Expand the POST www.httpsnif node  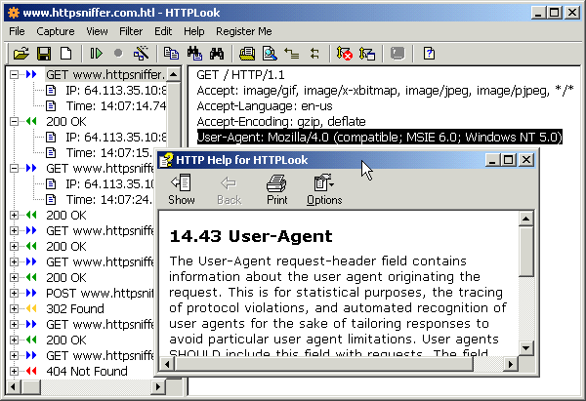click(x=14, y=293)
